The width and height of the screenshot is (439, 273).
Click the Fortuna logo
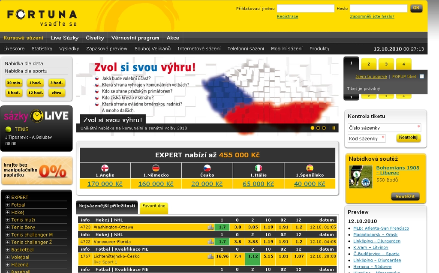[42, 18]
